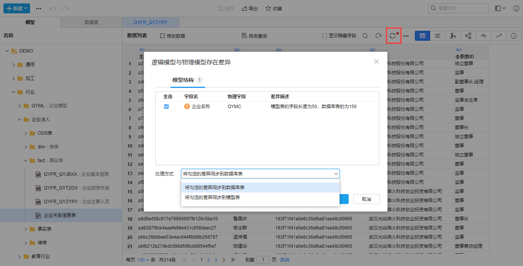The height and width of the screenshot is (266, 523).
Task: Click the 取消 button in dialog
Action: [366, 199]
